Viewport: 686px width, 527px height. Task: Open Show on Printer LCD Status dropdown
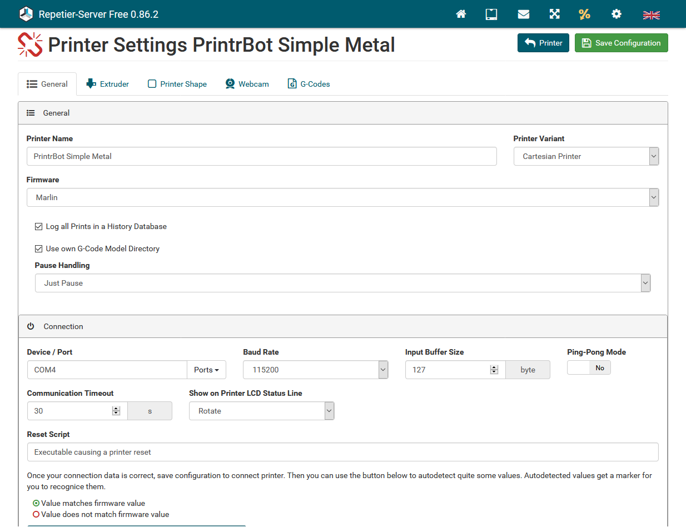point(262,411)
